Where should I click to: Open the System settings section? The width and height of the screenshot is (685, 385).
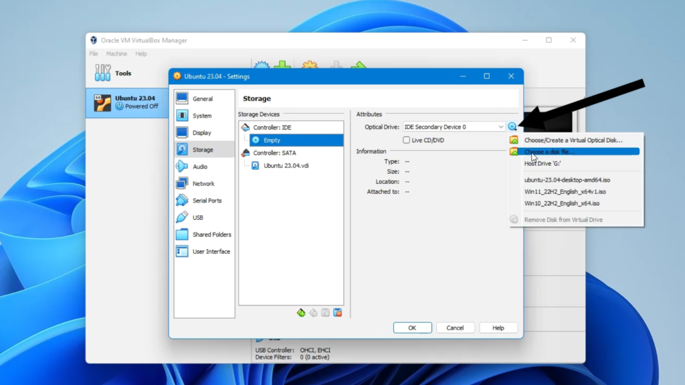[204, 116]
